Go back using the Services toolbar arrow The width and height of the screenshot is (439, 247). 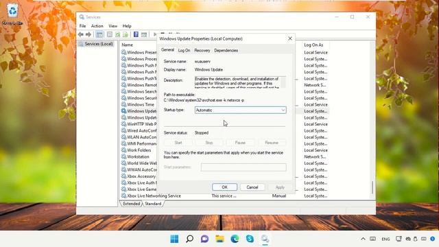81,34
